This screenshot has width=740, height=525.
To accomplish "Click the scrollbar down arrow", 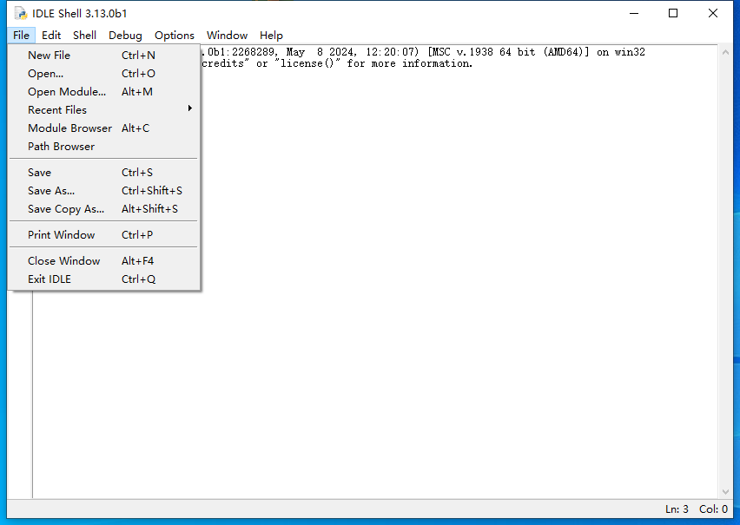I will point(725,492).
